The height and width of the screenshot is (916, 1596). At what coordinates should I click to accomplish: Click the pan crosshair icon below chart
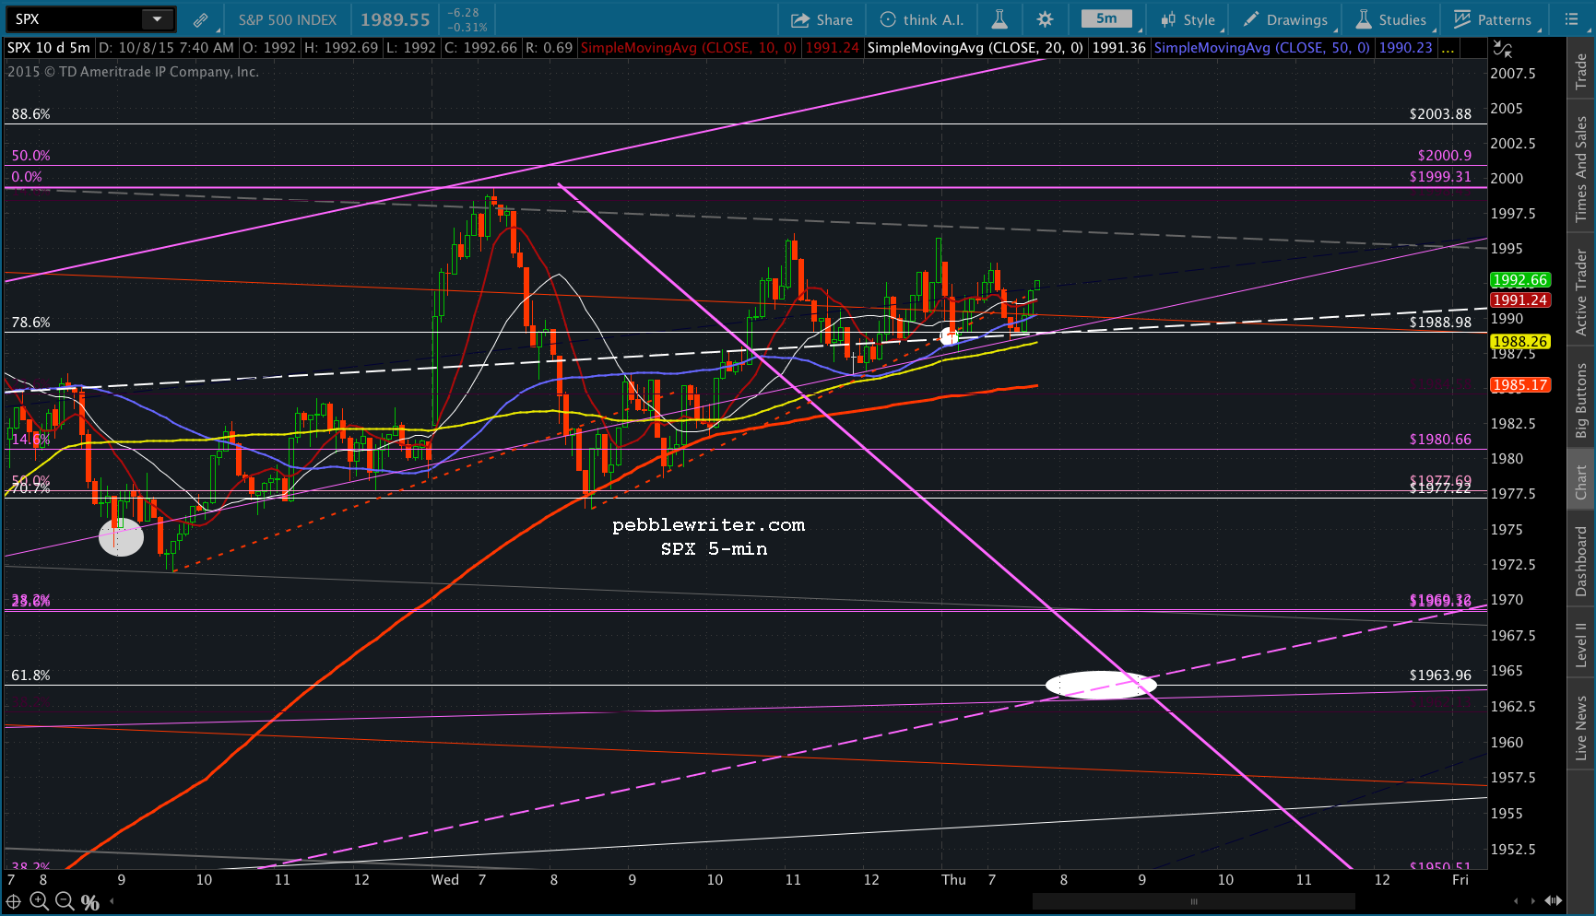click(x=14, y=902)
